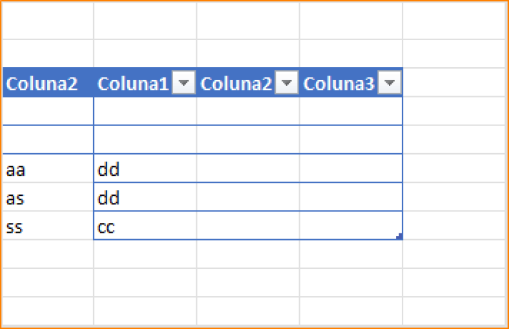
Task: Click the table resize handle corner
Action: click(x=399, y=237)
